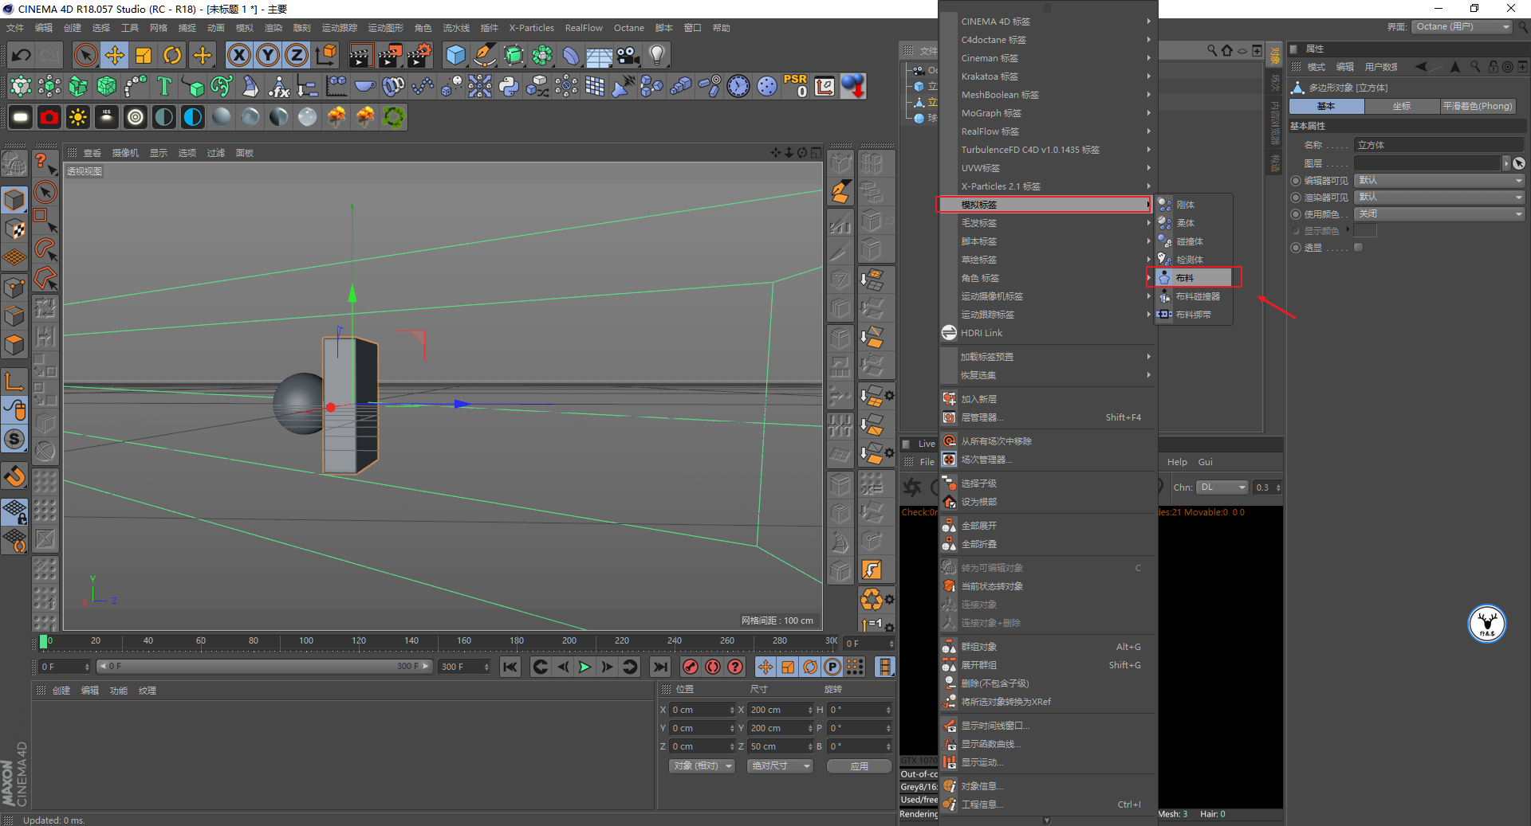The image size is (1531, 826).
Task: Click the 群组对象 context menu entry
Action: pos(1047,647)
